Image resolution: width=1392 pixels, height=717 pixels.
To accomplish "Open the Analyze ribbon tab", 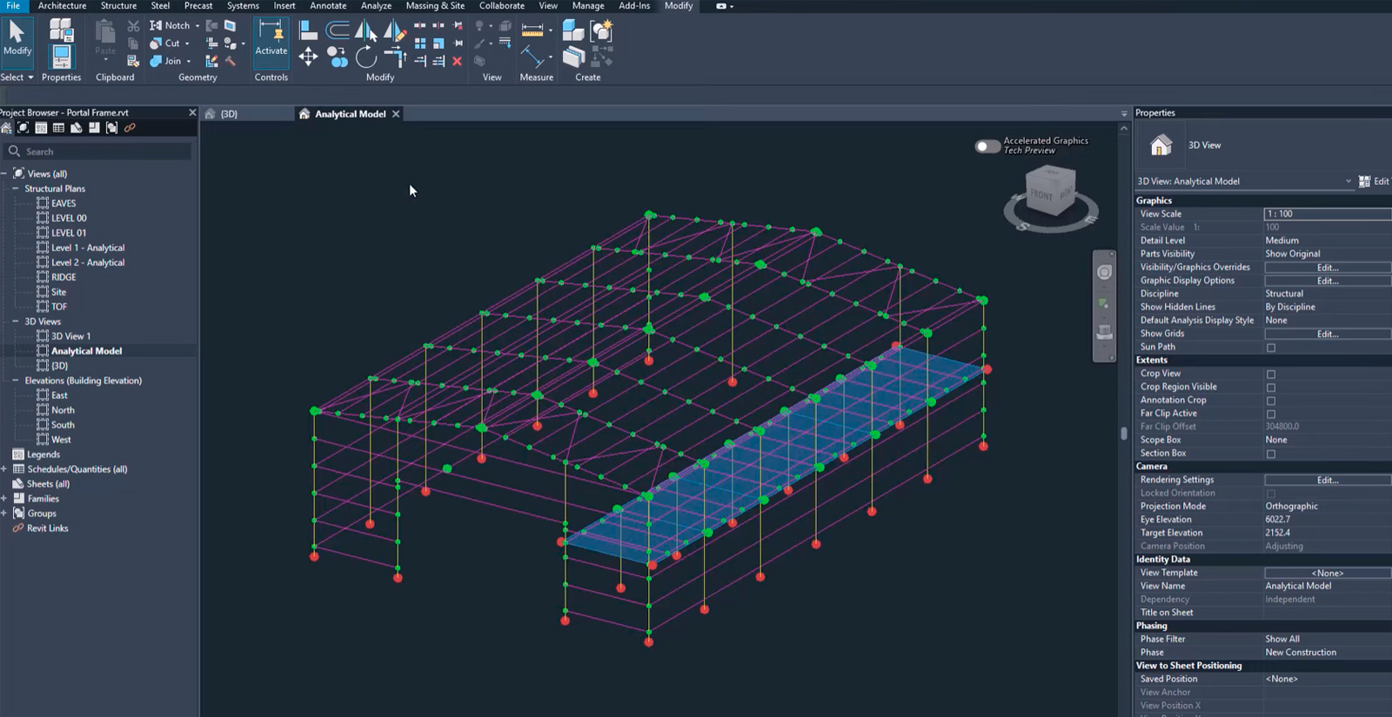I will click(376, 6).
